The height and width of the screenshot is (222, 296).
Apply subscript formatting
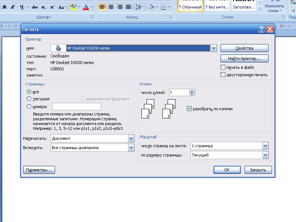44,7
